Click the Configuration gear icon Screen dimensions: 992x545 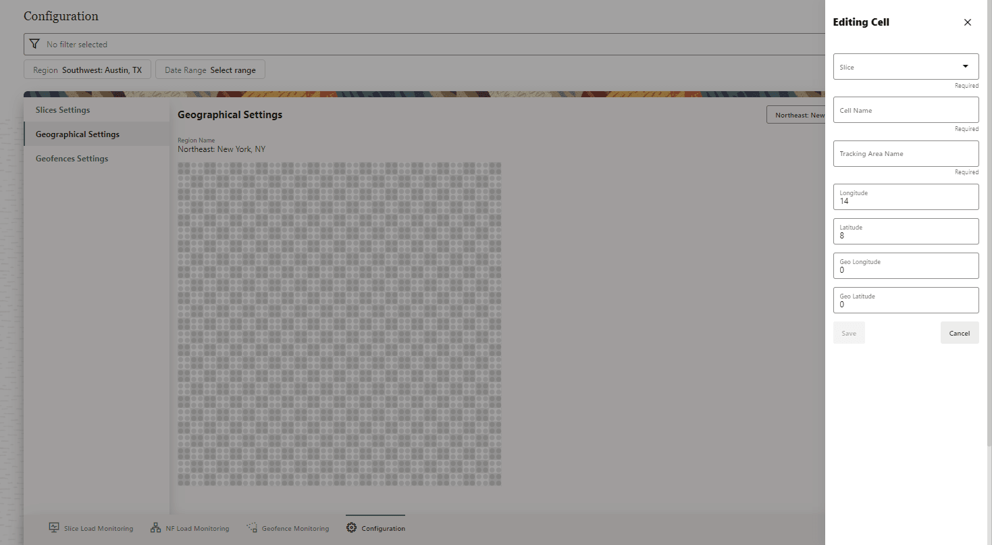(351, 527)
